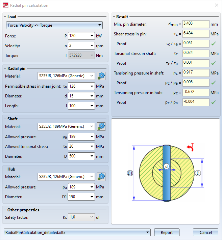This screenshot has height=240, width=222.
Task: Click the red torque arrow in diagram
Action: [191, 148]
